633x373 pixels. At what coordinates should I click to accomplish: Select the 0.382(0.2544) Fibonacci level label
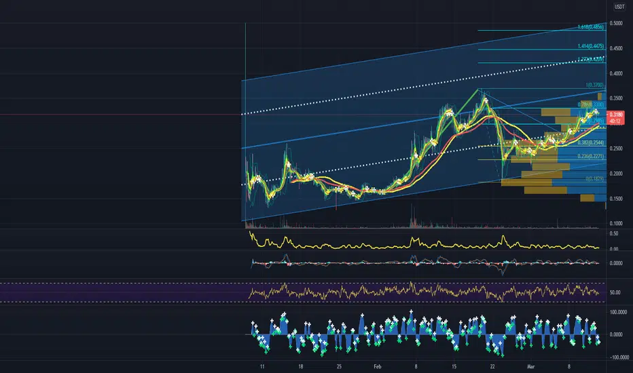click(x=591, y=142)
